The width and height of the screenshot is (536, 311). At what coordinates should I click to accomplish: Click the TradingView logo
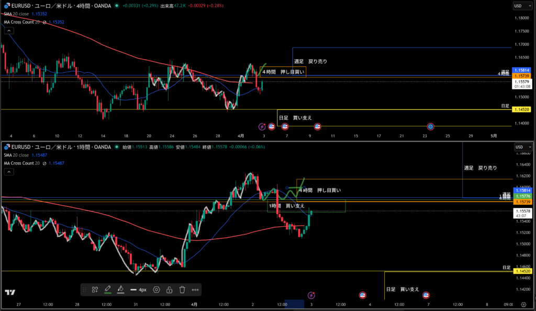coord(9,292)
